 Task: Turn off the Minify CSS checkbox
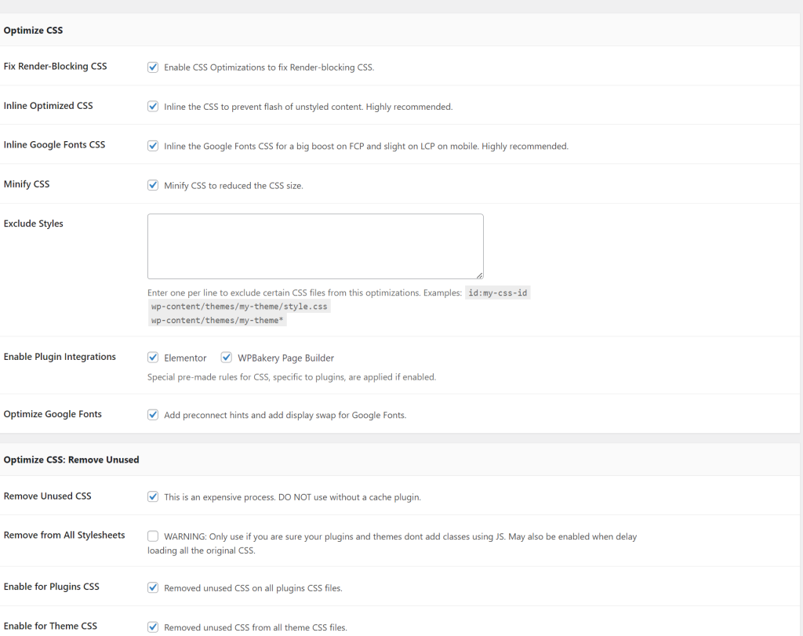tap(153, 186)
